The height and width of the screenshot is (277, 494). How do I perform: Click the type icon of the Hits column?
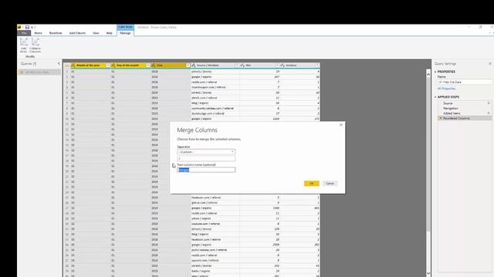tap(242, 65)
